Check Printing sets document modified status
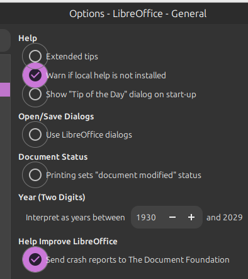Screen dimensions: 248x279 pos(35,175)
